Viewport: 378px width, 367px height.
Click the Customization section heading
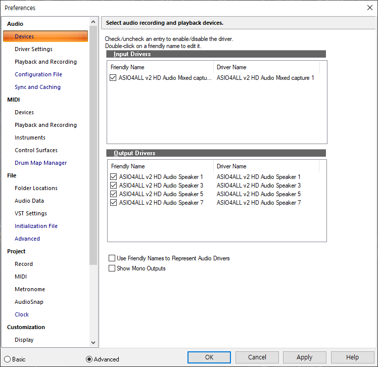pos(26,327)
